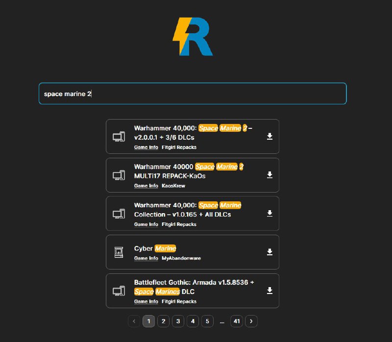Image resolution: width=392 pixels, height=342 pixels.
Task: Download Space Marine Collection v1.0.165
Action: [x=269, y=214]
